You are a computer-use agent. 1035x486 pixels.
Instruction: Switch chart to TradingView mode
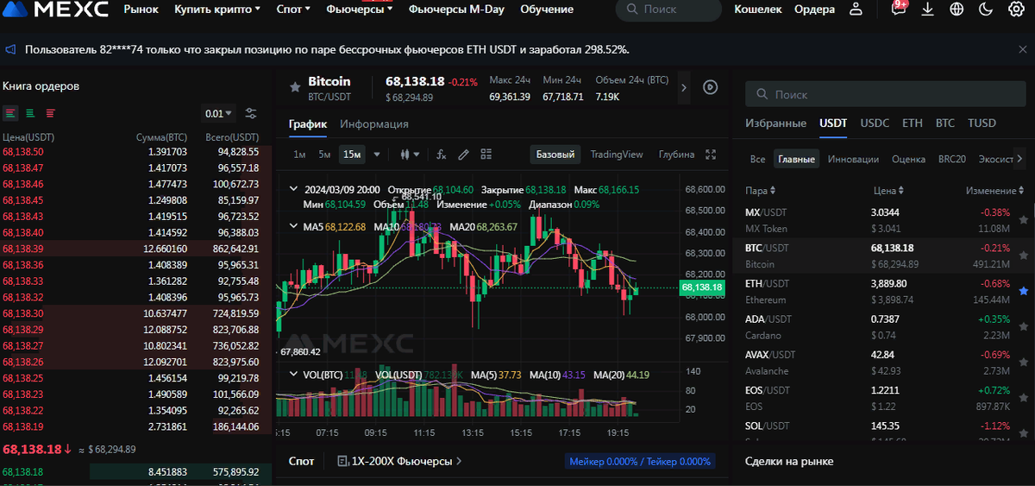(617, 155)
